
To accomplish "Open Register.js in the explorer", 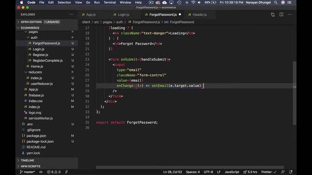I will 40,55.
